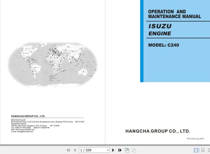
Task: Select single page view mode
Action: (x=196, y=150)
